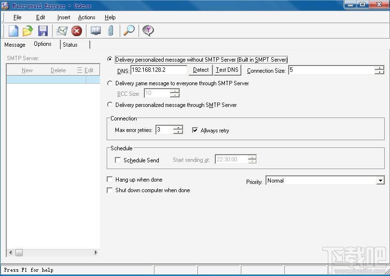Open the address book icon
Screen dimensions: 390x276
click(x=96, y=31)
